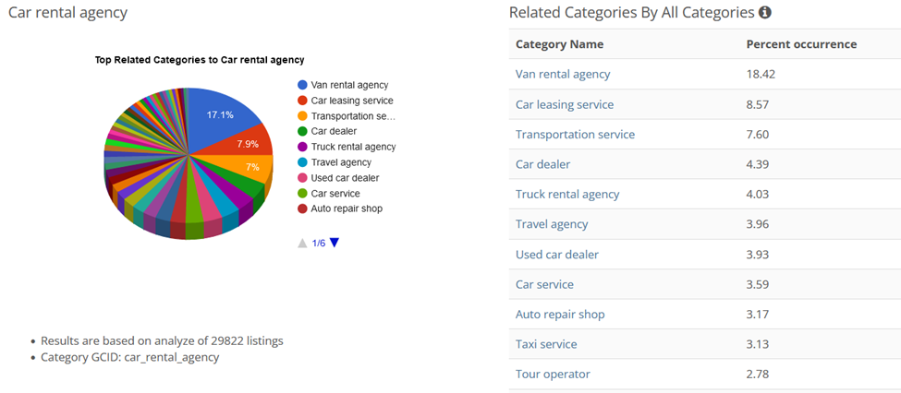
Task: Click the Percent occurrence column header
Action: coord(801,44)
